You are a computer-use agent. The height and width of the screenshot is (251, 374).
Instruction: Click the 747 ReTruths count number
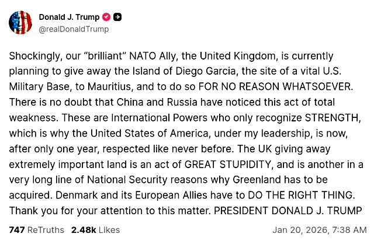pyautogui.click(x=17, y=230)
